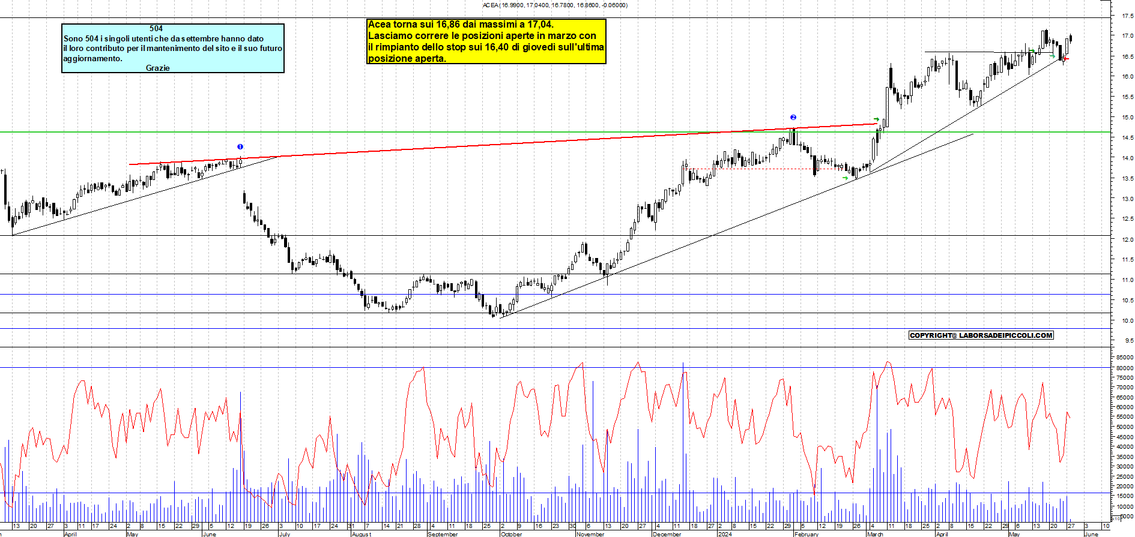1135x537 pixels.
Task: Click the 11.0 price axis label
Action: [1127, 280]
